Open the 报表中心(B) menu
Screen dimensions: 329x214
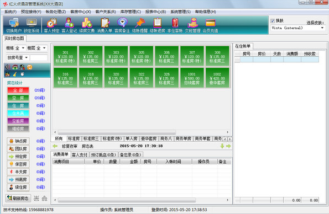tap(155, 12)
